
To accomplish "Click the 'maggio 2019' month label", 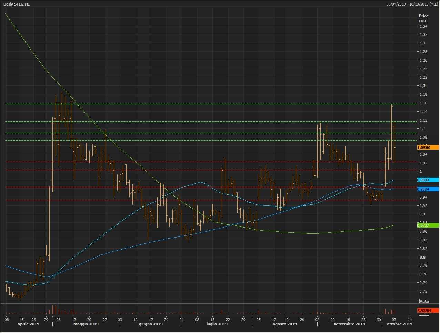I will (86, 324).
